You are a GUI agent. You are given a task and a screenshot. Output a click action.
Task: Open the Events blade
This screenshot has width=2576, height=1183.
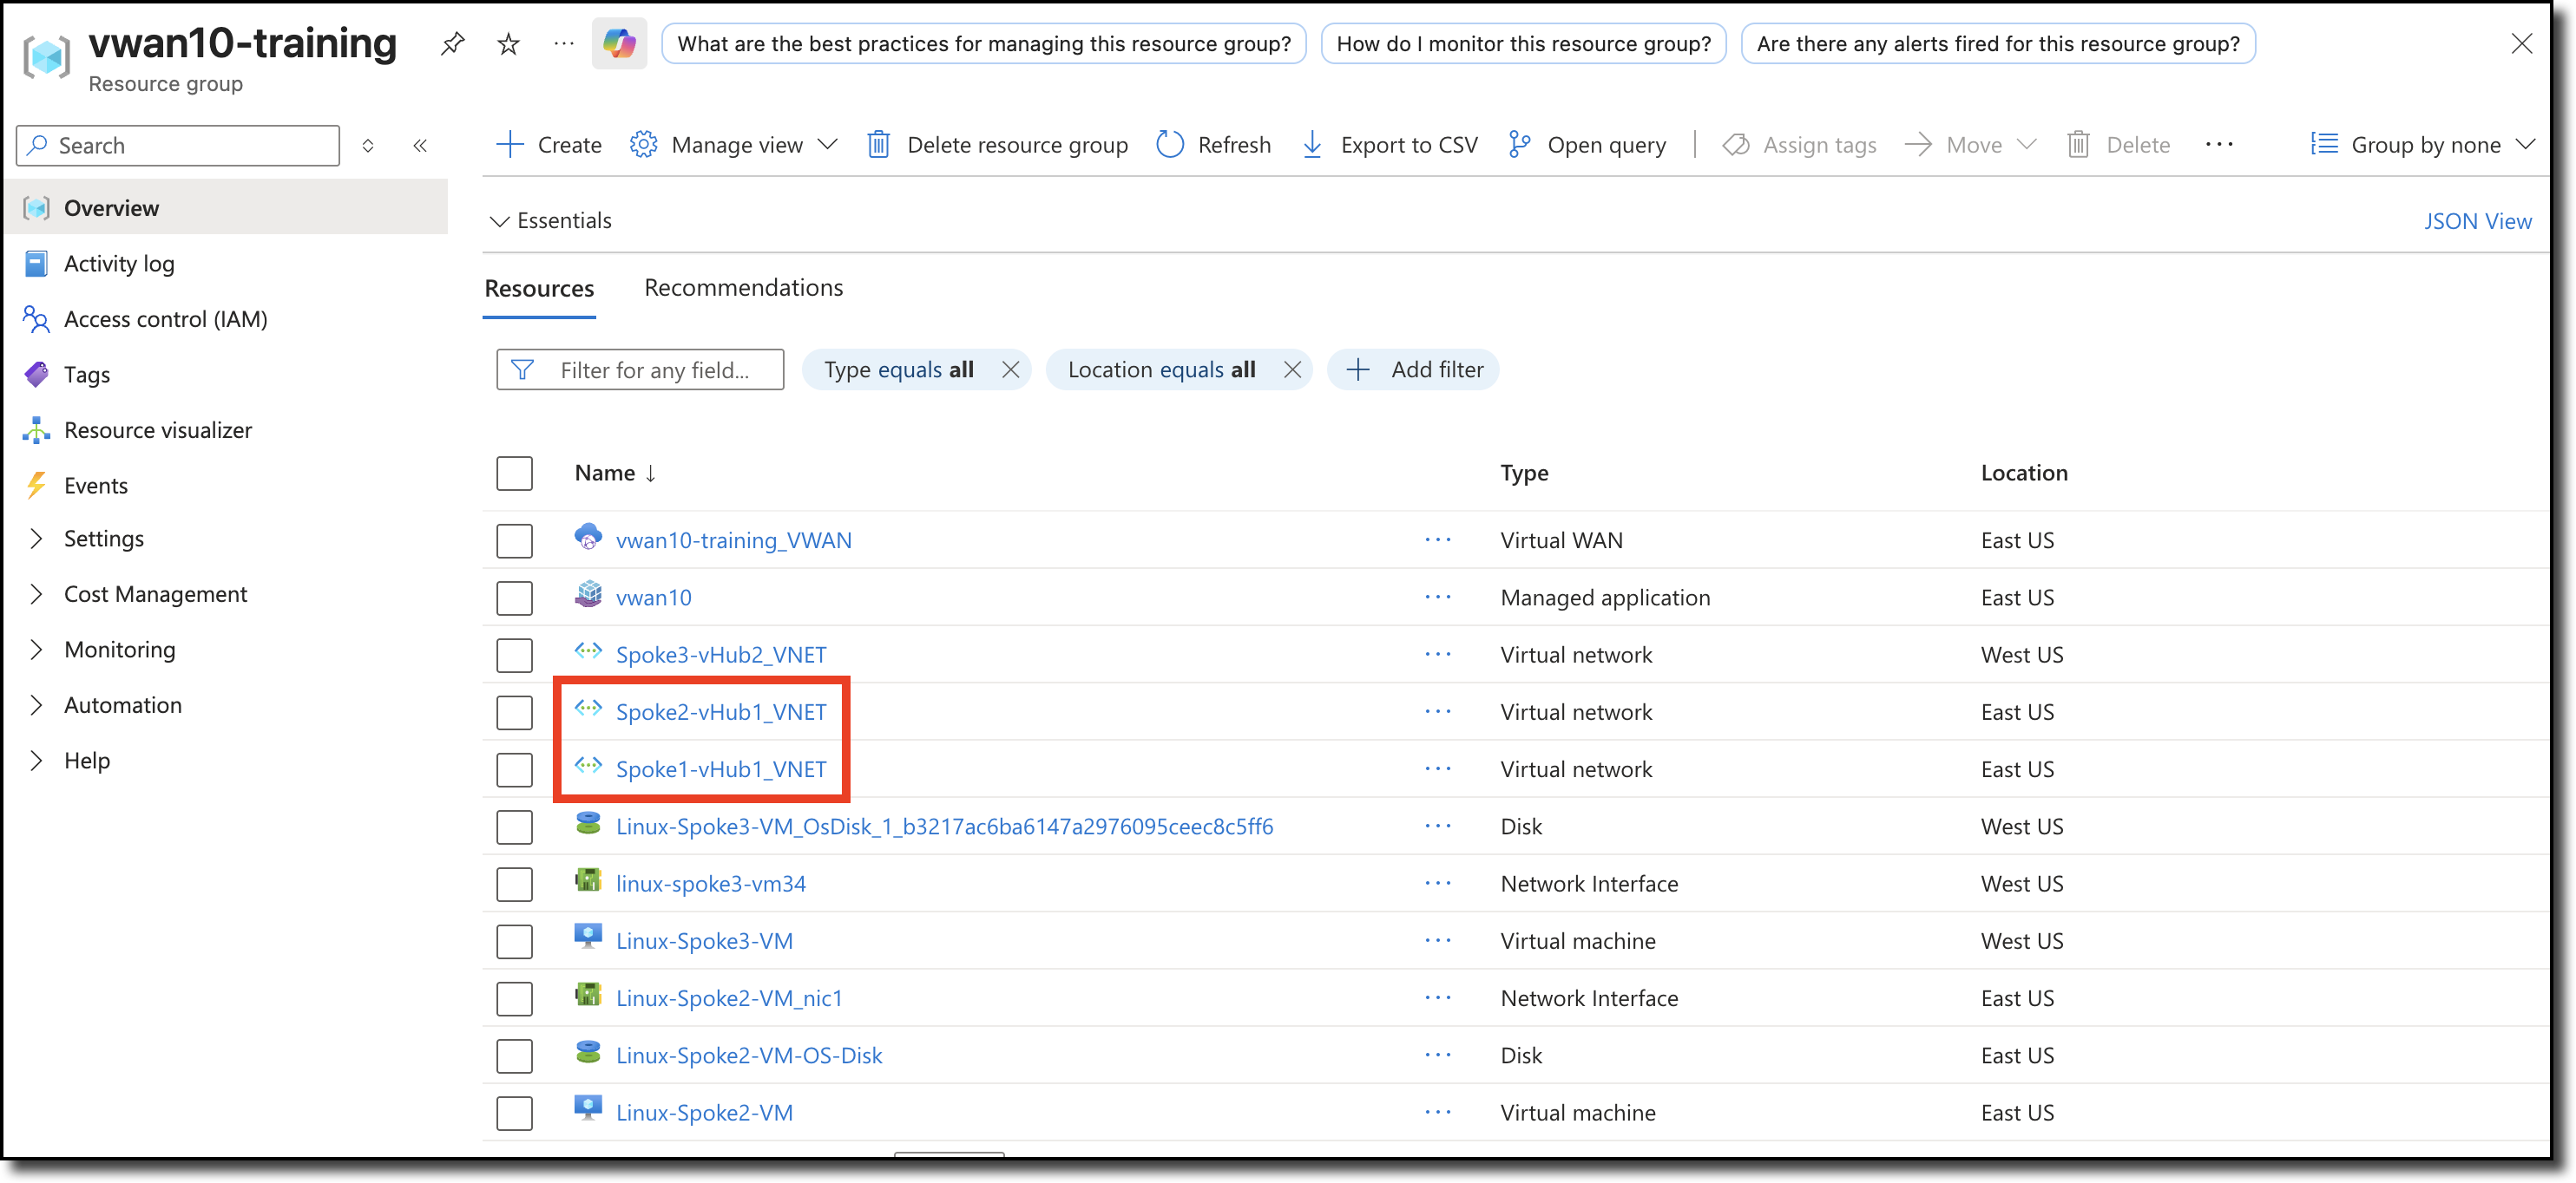pyautogui.click(x=96, y=485)
